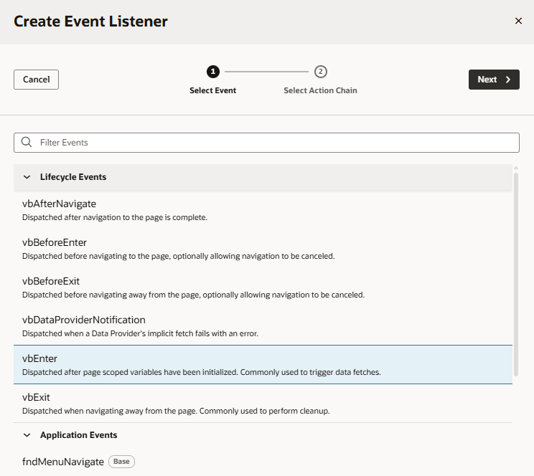Click the magnifier search icon
Viewport: 534px width, 476px height.
pos(27,142)
